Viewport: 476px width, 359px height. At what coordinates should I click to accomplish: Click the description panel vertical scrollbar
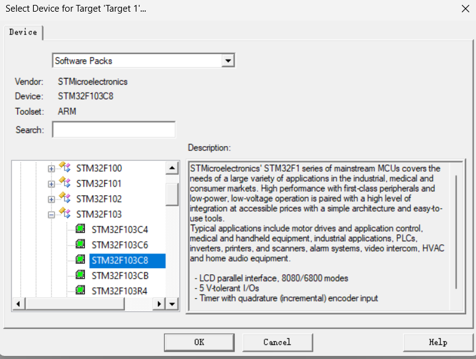click(456, 232)
